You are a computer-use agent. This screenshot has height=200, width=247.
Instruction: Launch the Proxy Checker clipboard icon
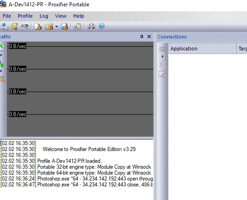pyautogui.click(x=78, y=27)
